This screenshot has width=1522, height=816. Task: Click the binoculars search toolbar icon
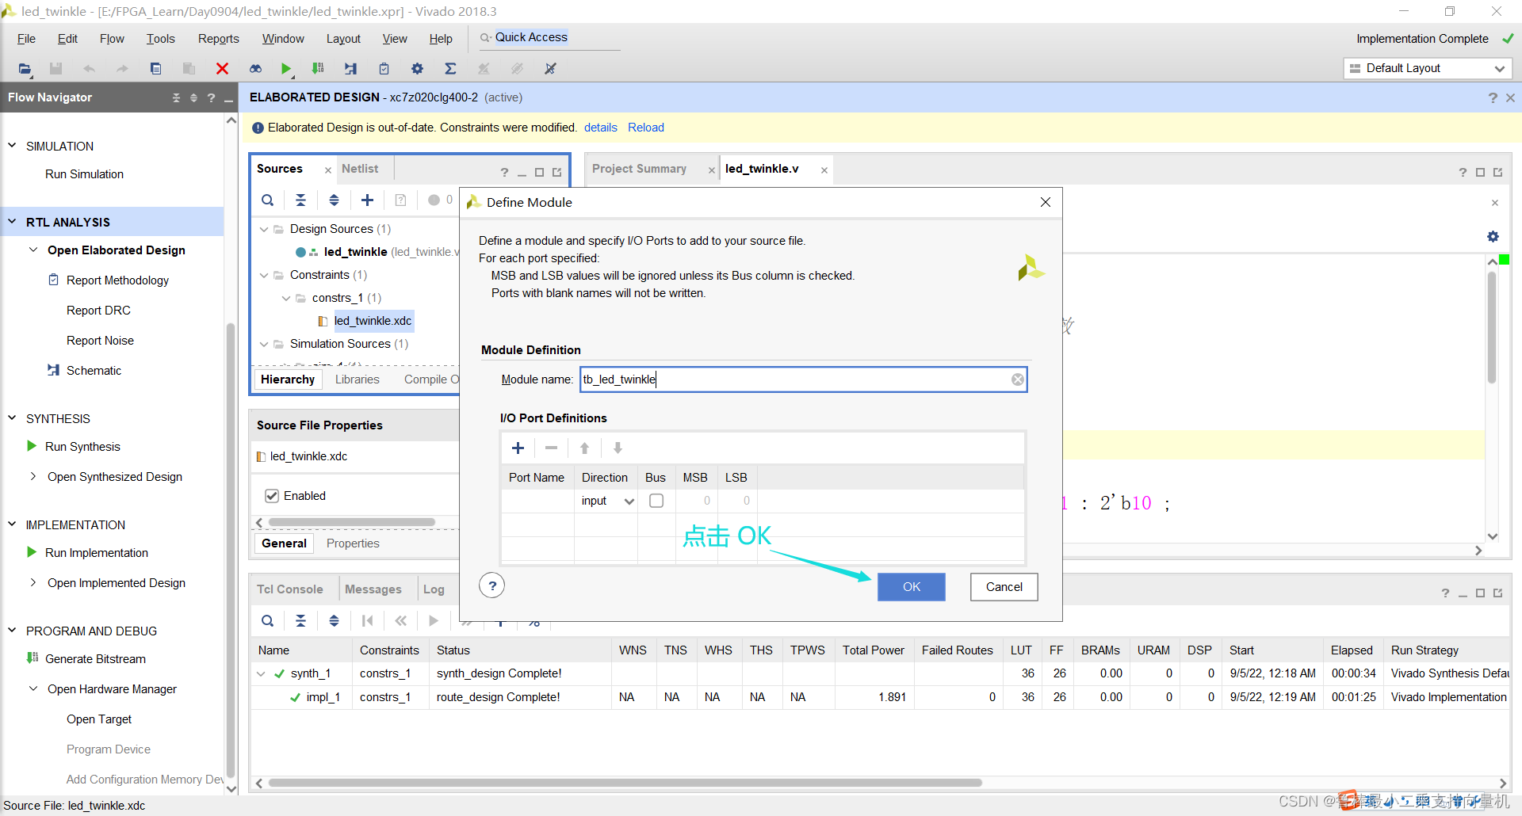tap(255, 69)
